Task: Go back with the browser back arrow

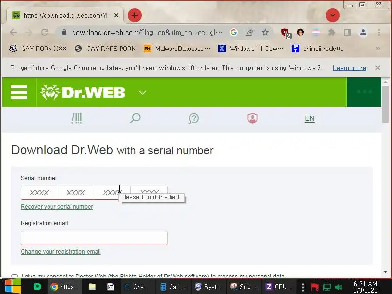Action: [13, 32]
